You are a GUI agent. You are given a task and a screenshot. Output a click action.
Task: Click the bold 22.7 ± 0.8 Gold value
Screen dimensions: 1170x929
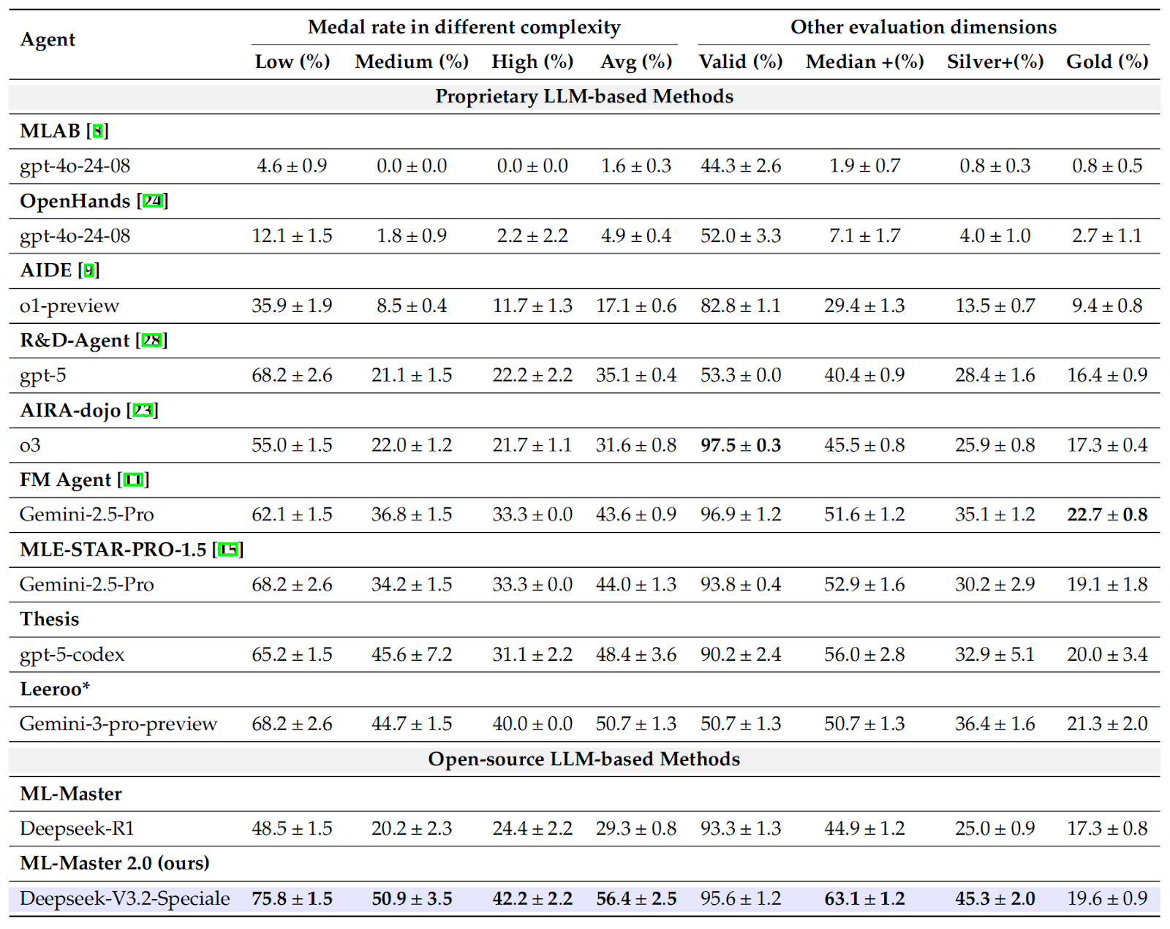tap(1106, 515)
